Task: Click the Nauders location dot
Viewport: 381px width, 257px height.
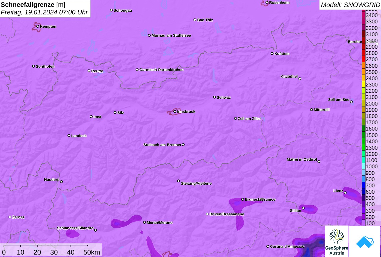Action: [x=62, y=182]
